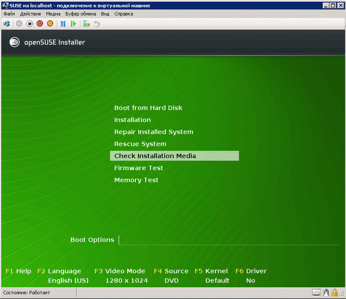Click F1 Help
Viewport: 346px width, 299px height.
point(18,271)
